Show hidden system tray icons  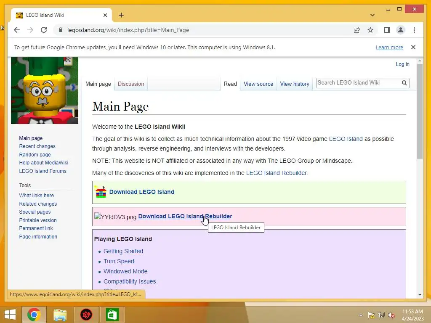tap(361, 315)
